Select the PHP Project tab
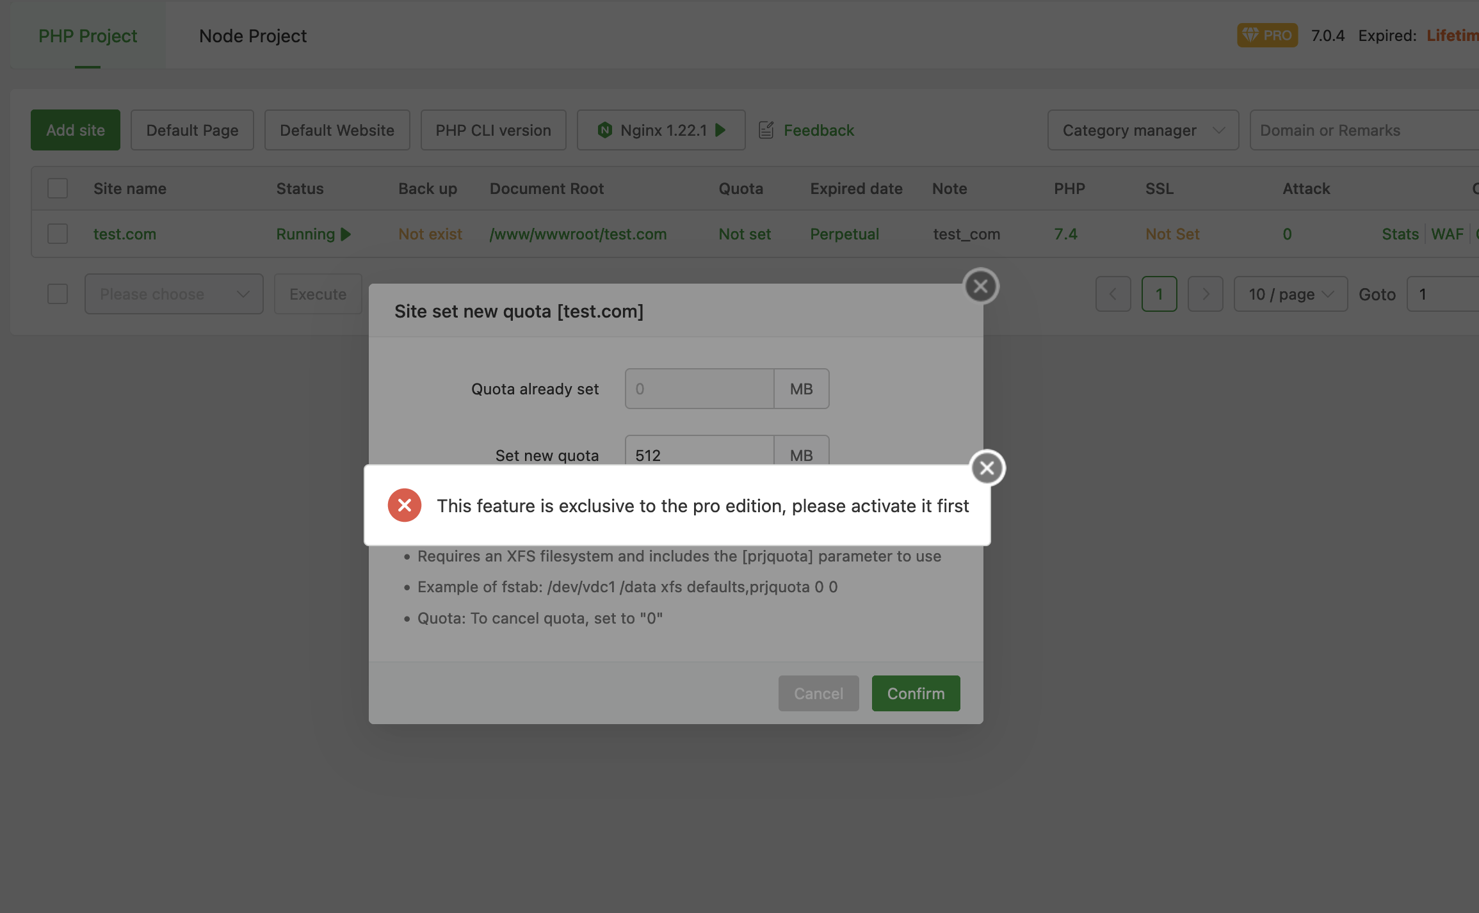The image size is (1479, 913). point(88,36)
